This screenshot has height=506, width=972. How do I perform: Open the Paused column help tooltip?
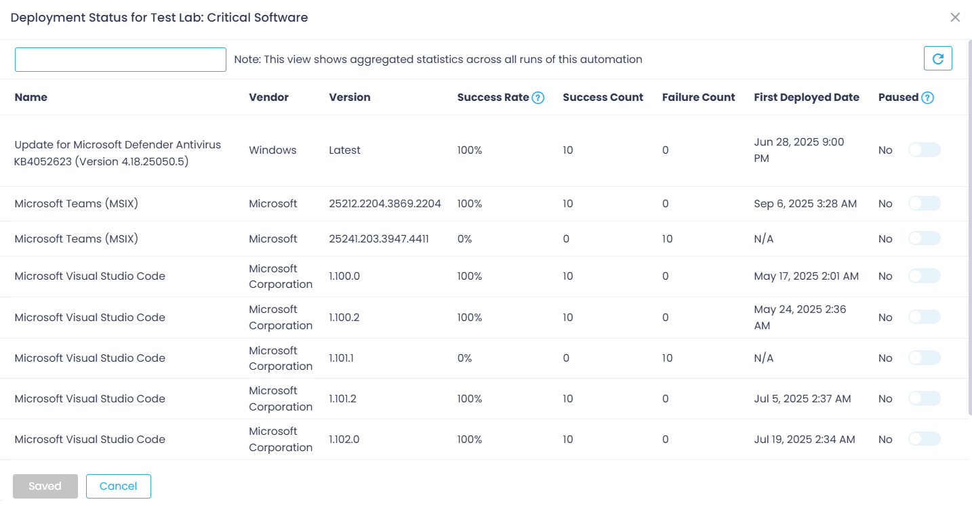pos(927,97)
